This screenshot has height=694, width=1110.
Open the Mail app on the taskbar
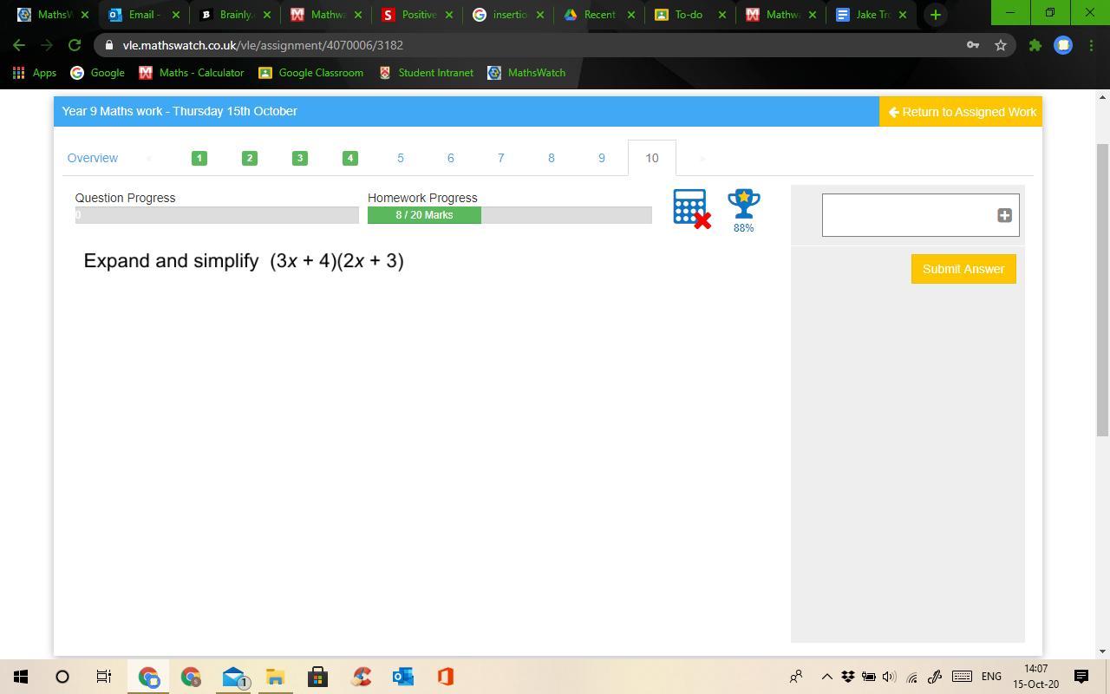(233, 677)
